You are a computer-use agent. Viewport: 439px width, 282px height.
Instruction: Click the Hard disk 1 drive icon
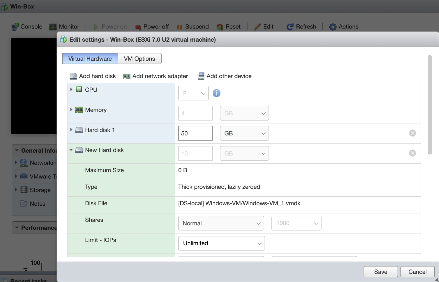(79, 130)
